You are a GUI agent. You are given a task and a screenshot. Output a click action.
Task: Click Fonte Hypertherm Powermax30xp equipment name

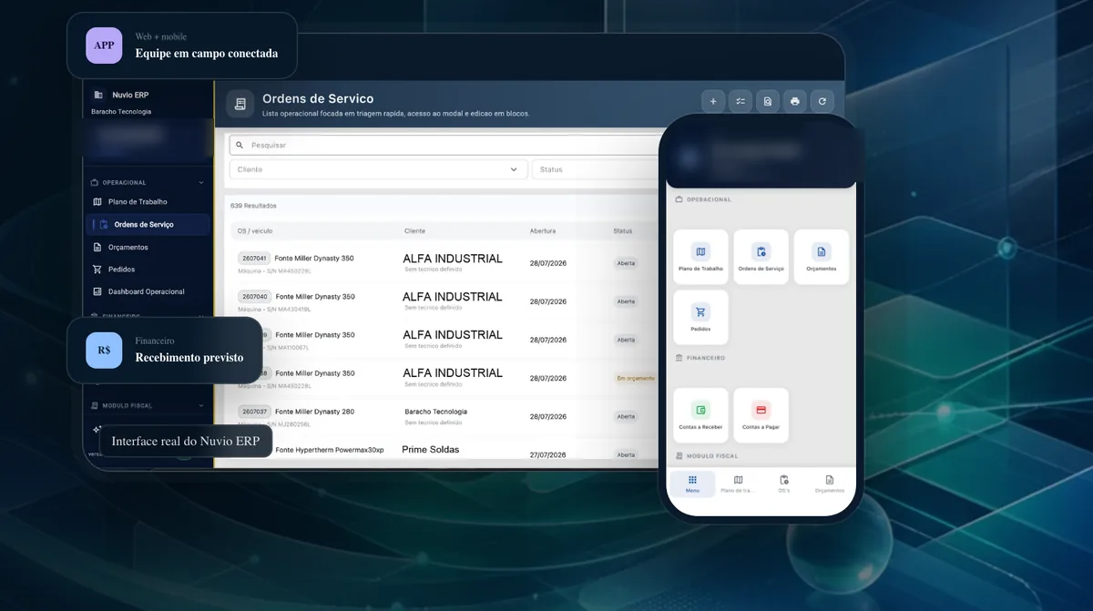click(x=330, y=450)
